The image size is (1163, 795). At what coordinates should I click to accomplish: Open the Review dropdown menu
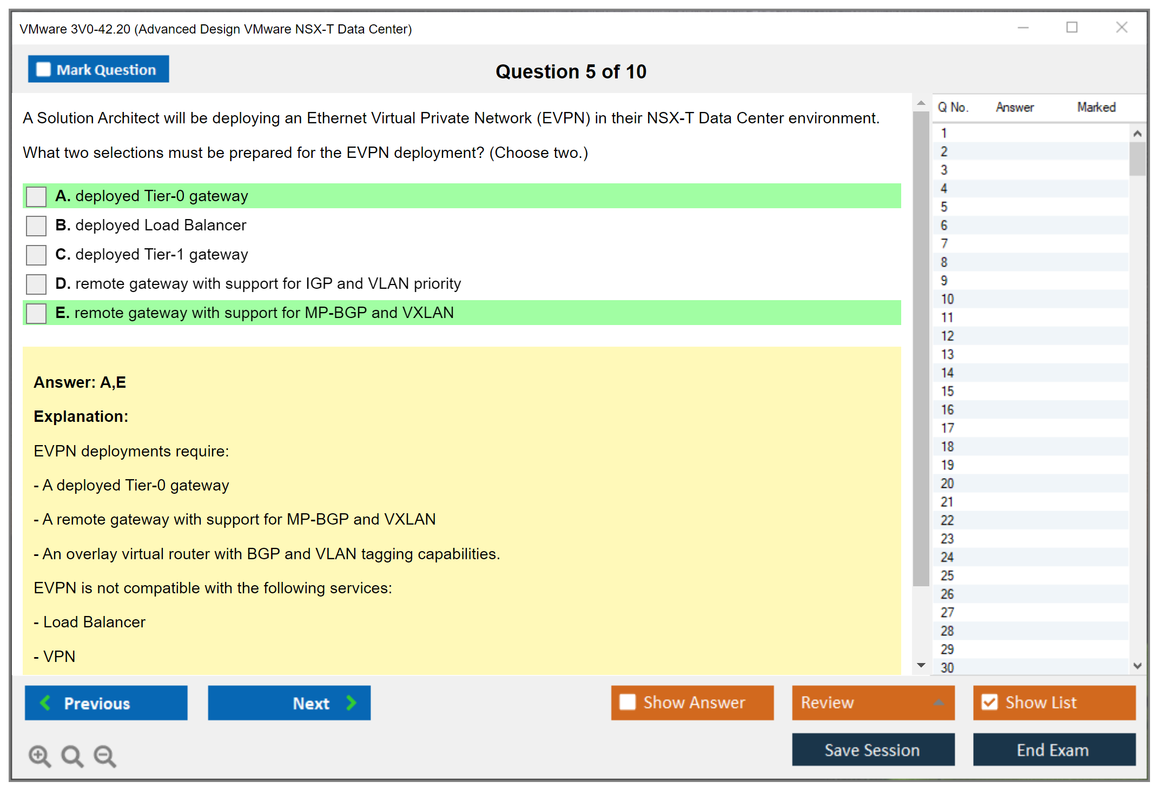point(939,703)
